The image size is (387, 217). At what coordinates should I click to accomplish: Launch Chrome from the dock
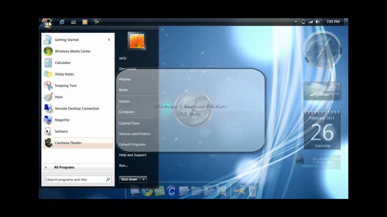[147, 191]
